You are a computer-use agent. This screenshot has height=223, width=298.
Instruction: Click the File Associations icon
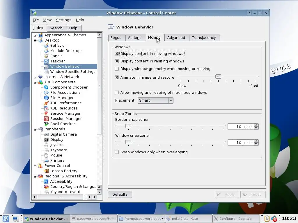[x=46, y=93]
